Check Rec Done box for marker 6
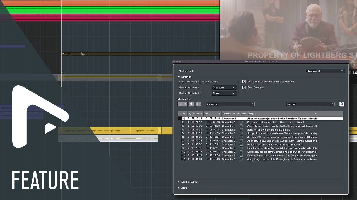Image resolution: width=357 pixels, height=200 pixels. (x=241, y=137)
